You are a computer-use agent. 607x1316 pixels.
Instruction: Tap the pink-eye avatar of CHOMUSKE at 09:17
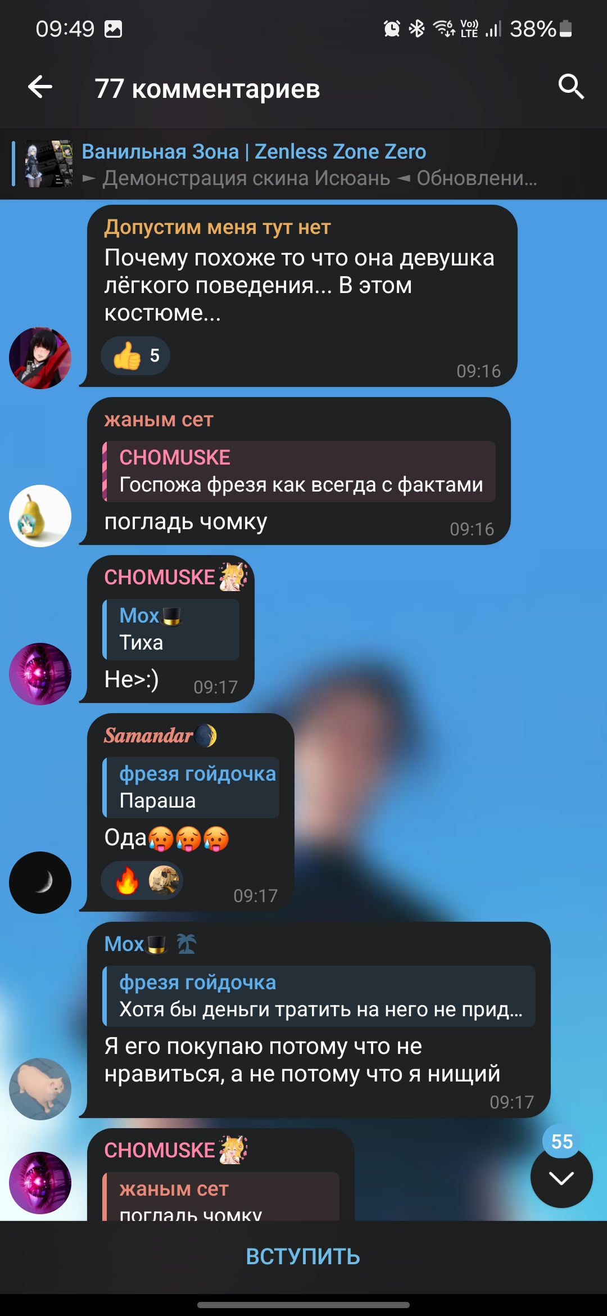click(x=40, y=674)
